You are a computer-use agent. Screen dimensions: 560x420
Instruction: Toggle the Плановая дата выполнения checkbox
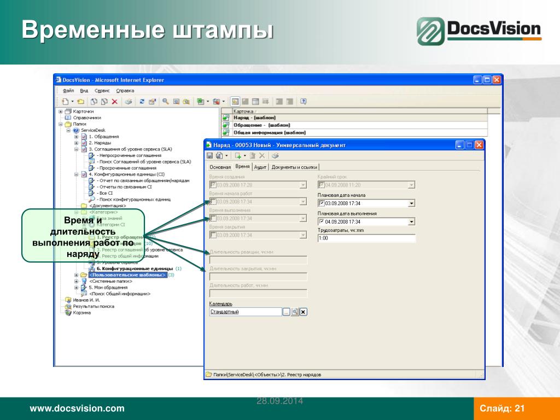[321, 221]
